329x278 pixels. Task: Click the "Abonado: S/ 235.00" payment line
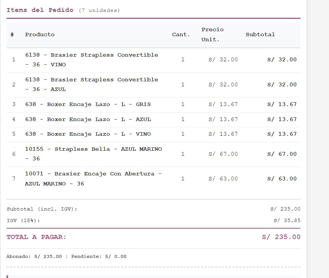coord(34,256)
